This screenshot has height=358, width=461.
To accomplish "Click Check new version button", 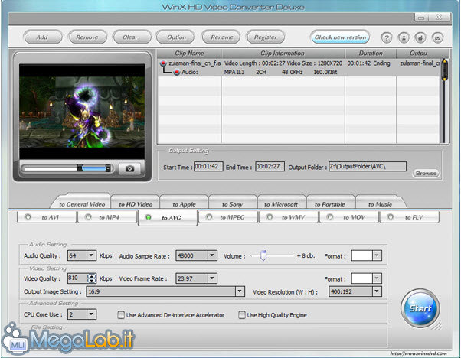I will point(340,37).
